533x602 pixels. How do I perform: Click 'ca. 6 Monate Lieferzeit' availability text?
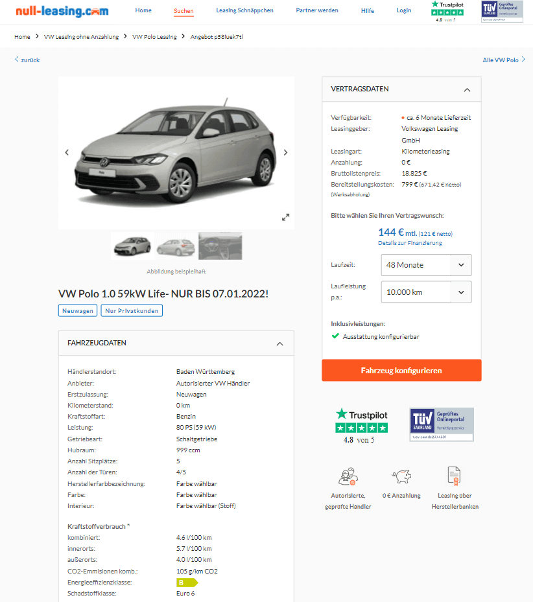point(438,117)
